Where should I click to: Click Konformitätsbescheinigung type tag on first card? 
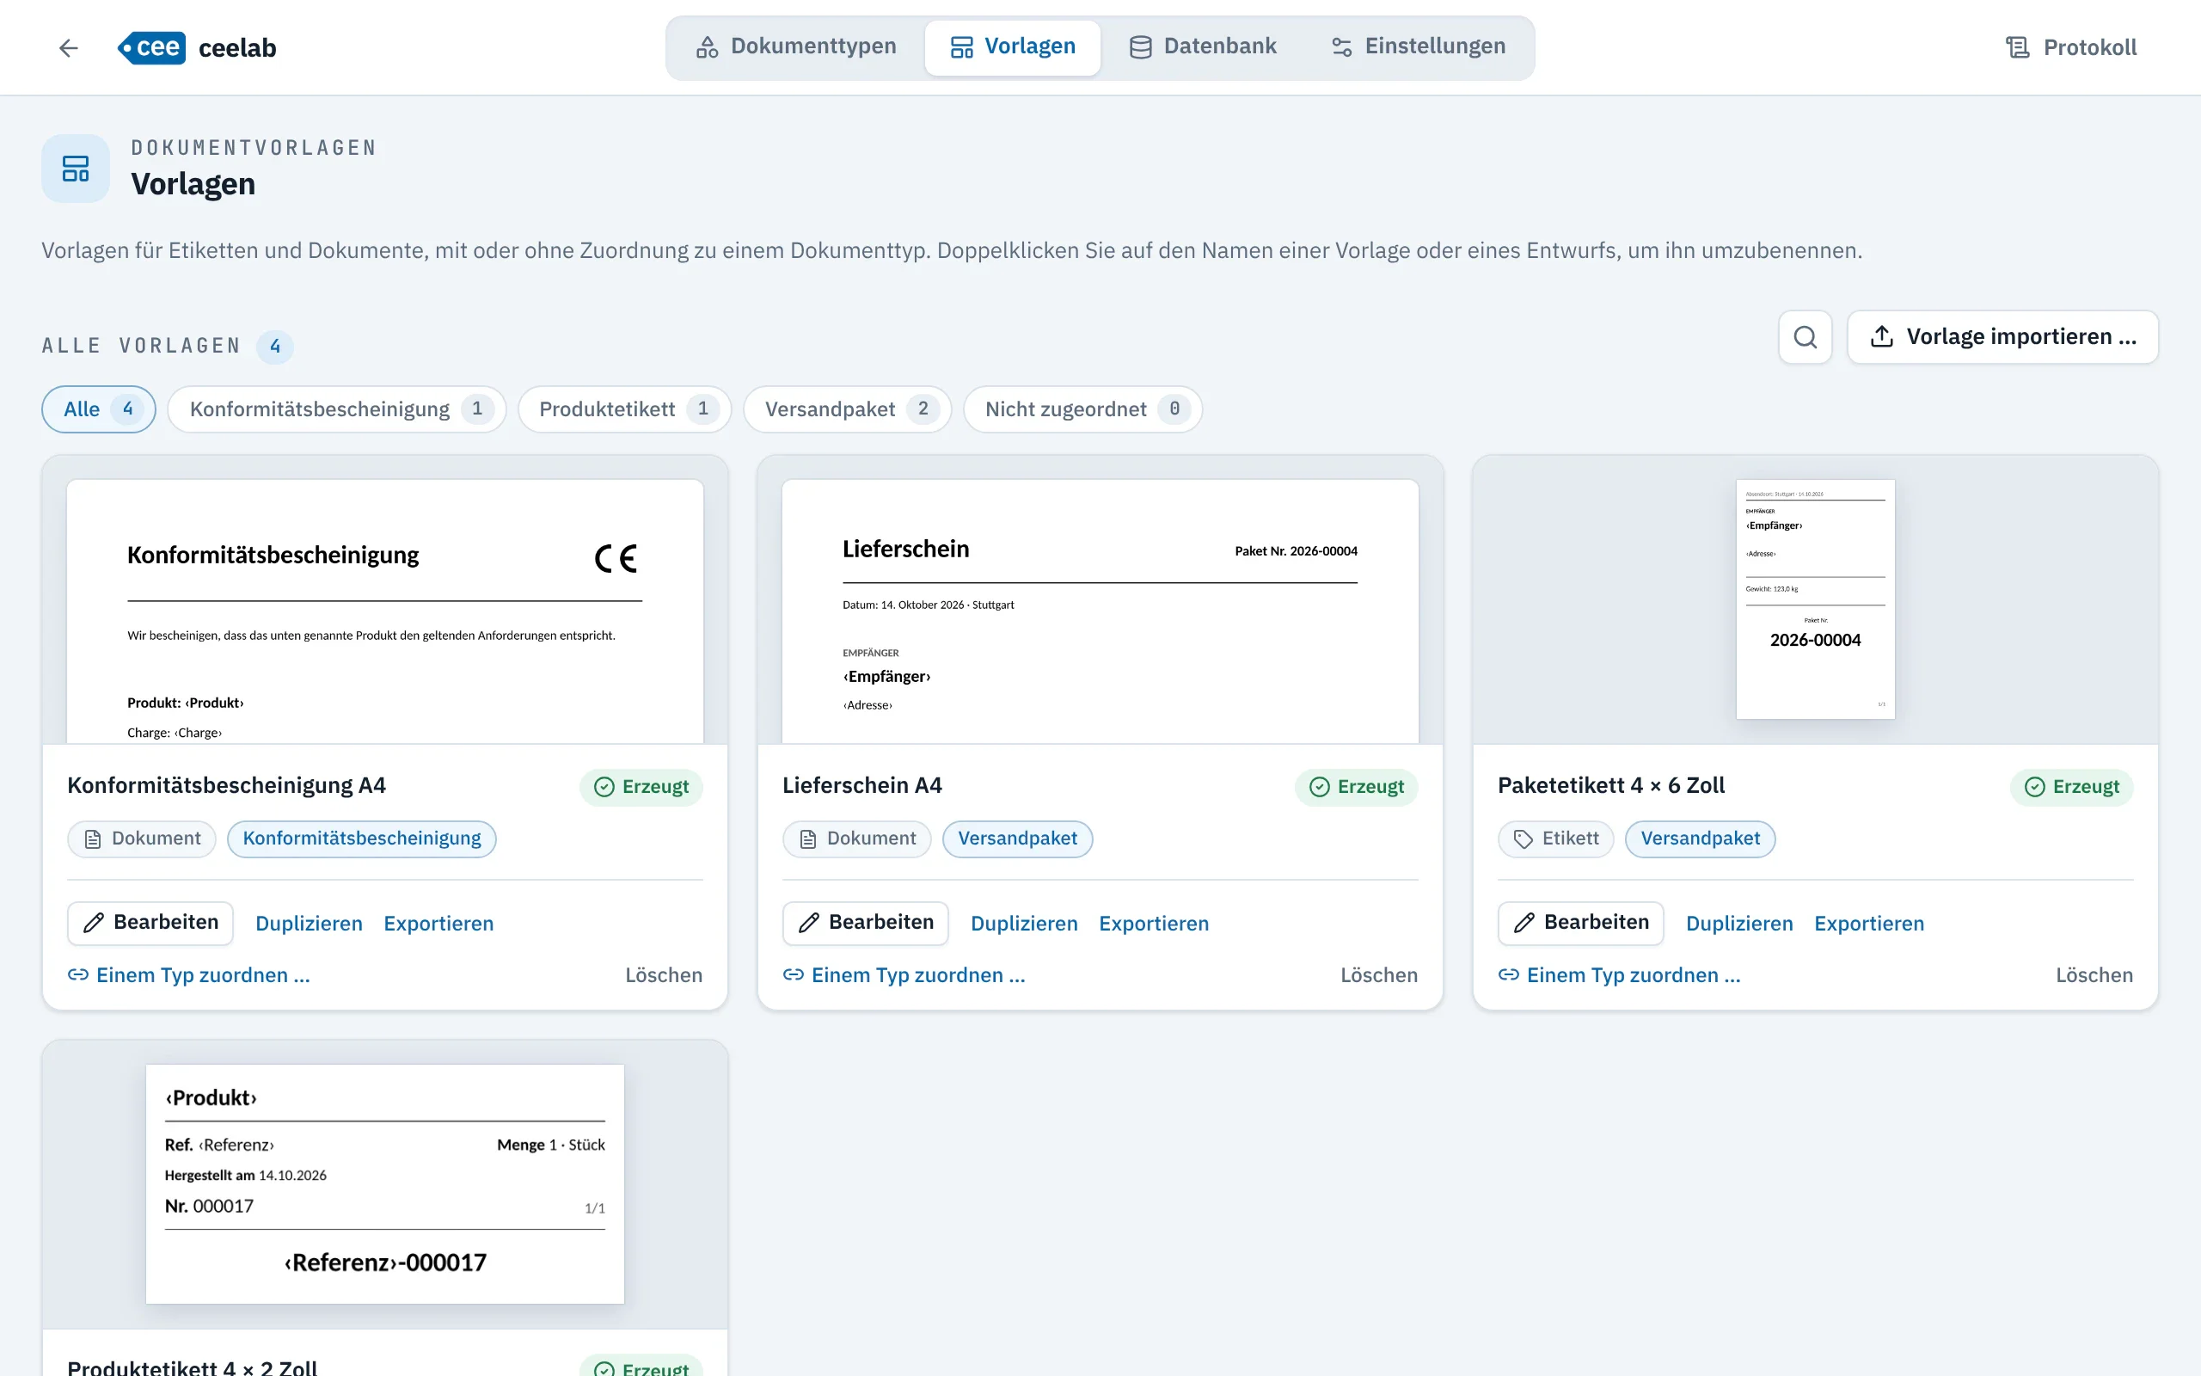click(362, 839)
